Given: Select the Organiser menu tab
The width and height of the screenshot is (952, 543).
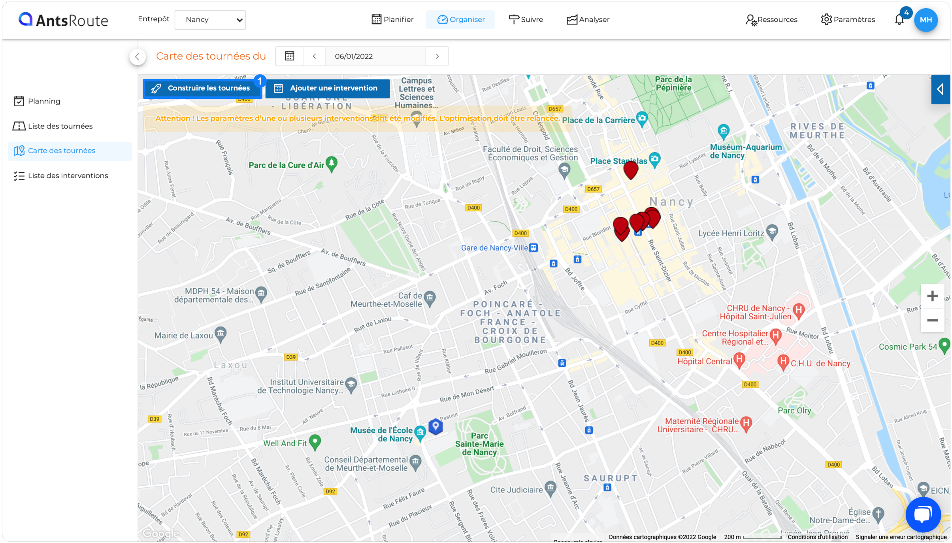Looking at the screenshot, I should click(460, 19).
